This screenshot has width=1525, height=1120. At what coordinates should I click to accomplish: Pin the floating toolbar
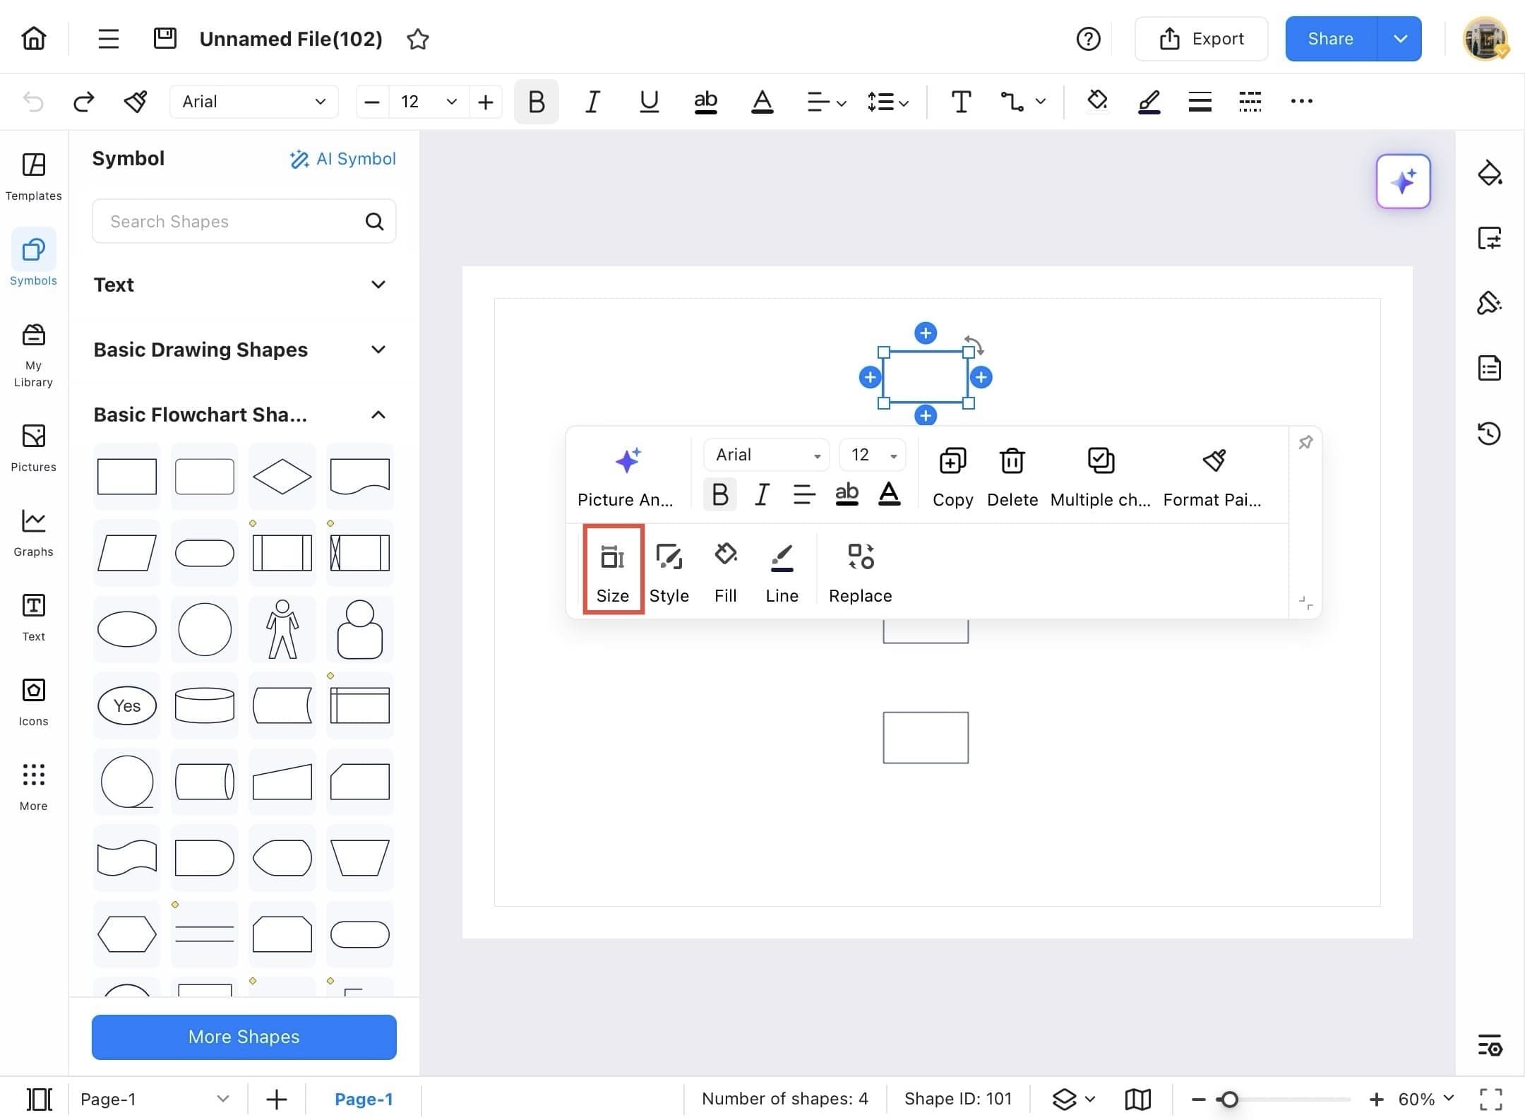[1305, 443]
